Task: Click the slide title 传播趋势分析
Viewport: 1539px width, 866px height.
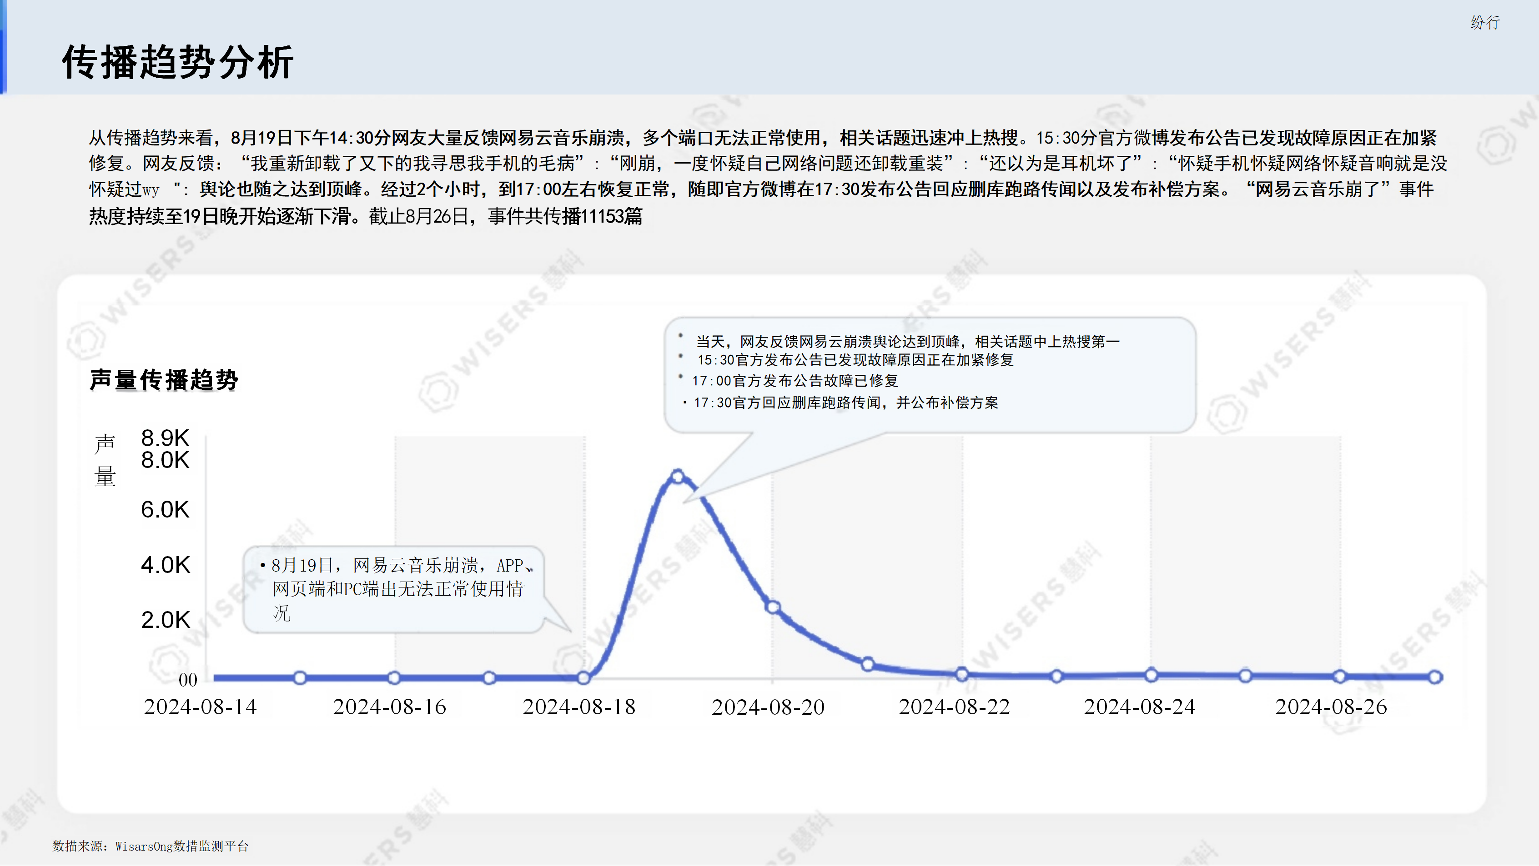Action: 178,61
